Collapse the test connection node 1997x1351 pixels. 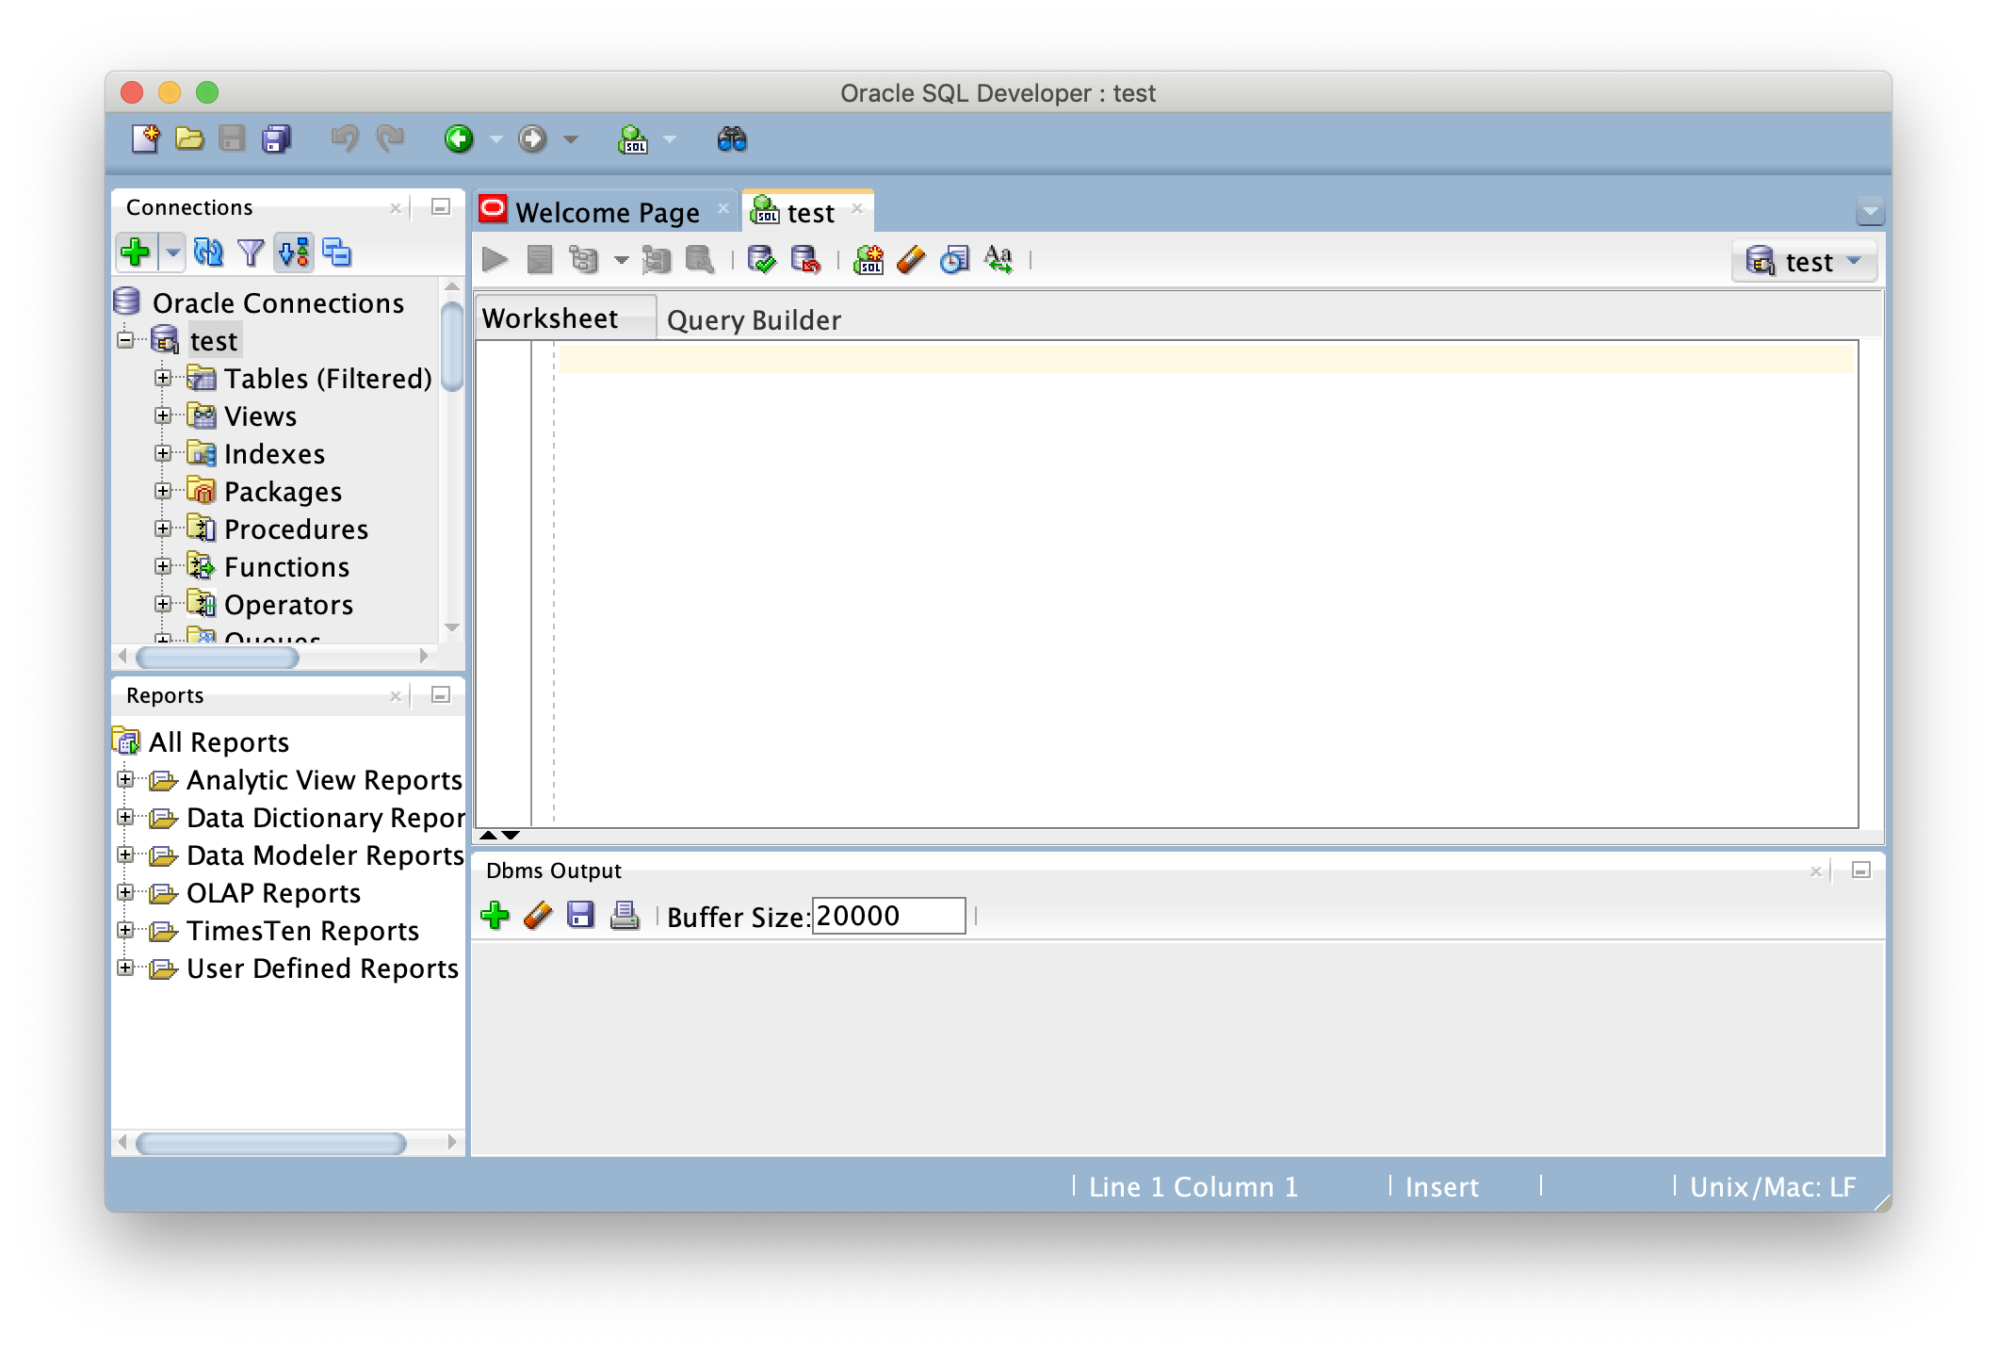(125, 340)
